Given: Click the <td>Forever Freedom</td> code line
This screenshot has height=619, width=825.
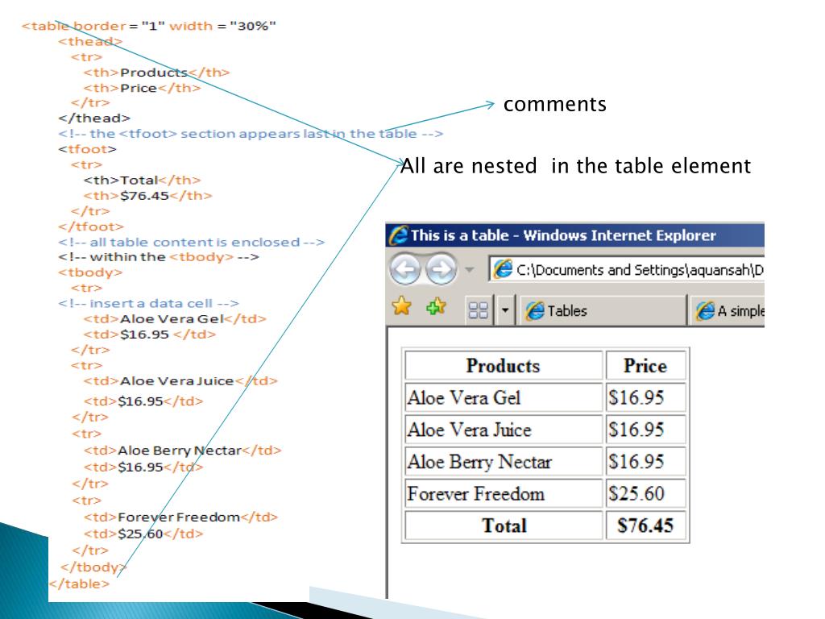Looking at the screenshot, I should (180, 517).
